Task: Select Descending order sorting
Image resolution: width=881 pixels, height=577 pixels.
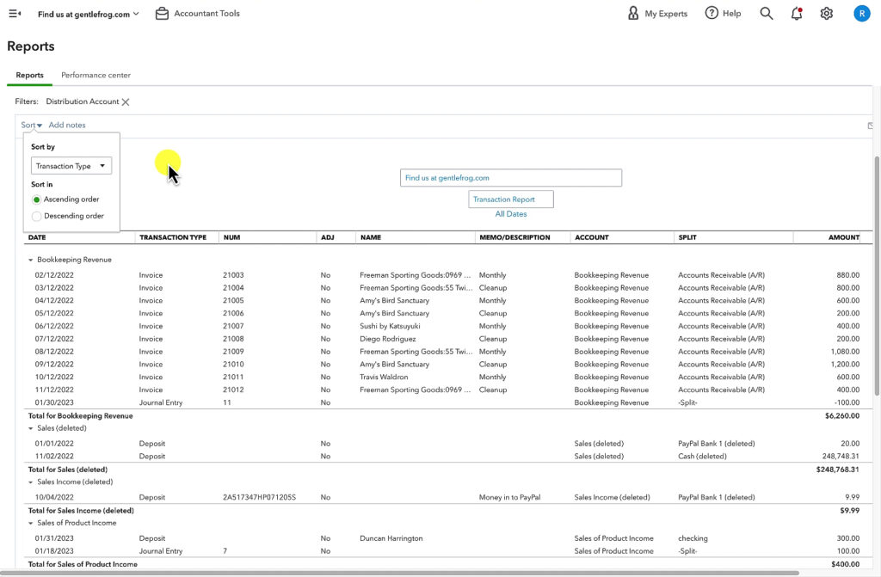Action: 34,216
